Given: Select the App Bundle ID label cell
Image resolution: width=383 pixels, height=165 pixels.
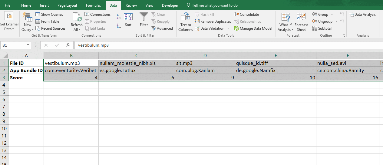Looking at the screenshot, I should pos(26,70).
